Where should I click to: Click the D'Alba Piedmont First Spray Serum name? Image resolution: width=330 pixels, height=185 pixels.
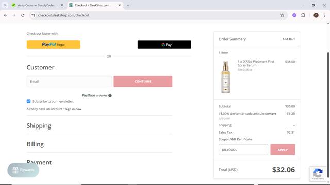(x=256, y=63)
